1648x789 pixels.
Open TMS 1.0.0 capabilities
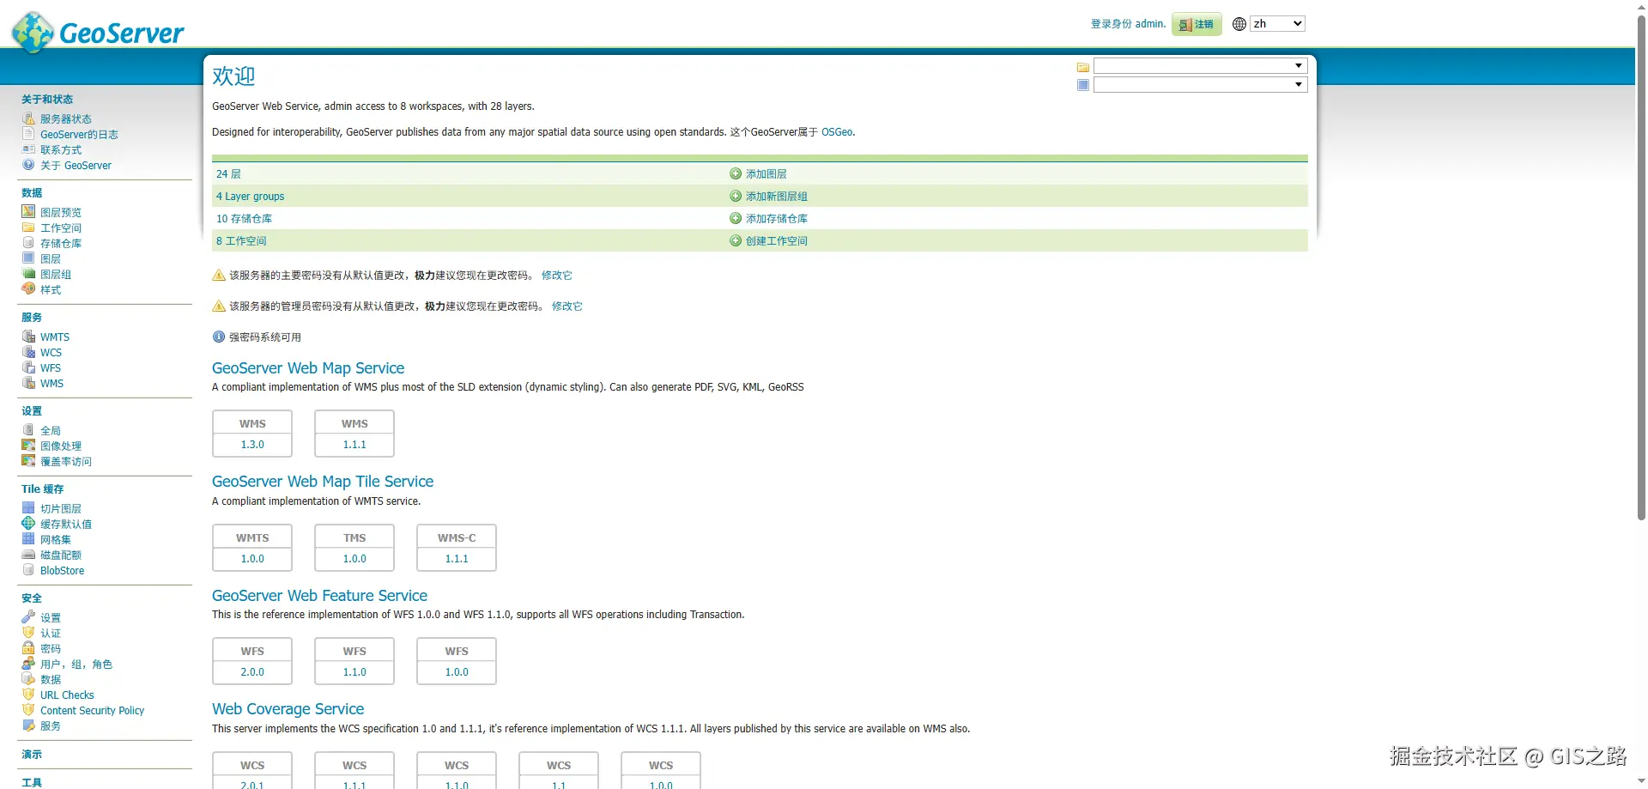coord(354,559)
